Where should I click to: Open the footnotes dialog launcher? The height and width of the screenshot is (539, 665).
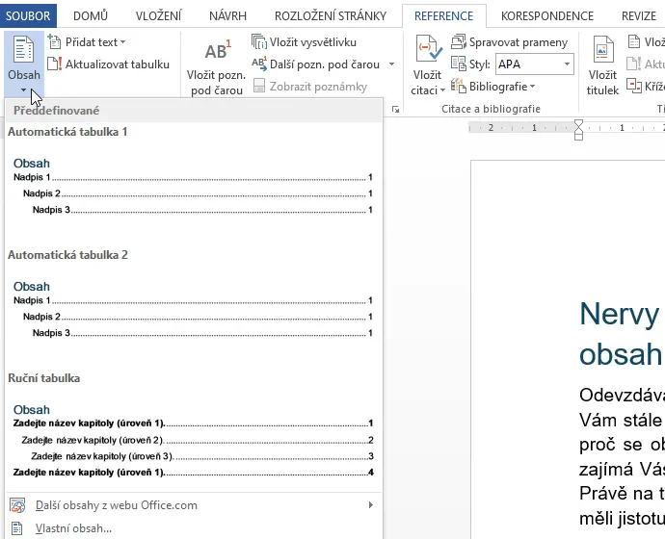[396, 110]
